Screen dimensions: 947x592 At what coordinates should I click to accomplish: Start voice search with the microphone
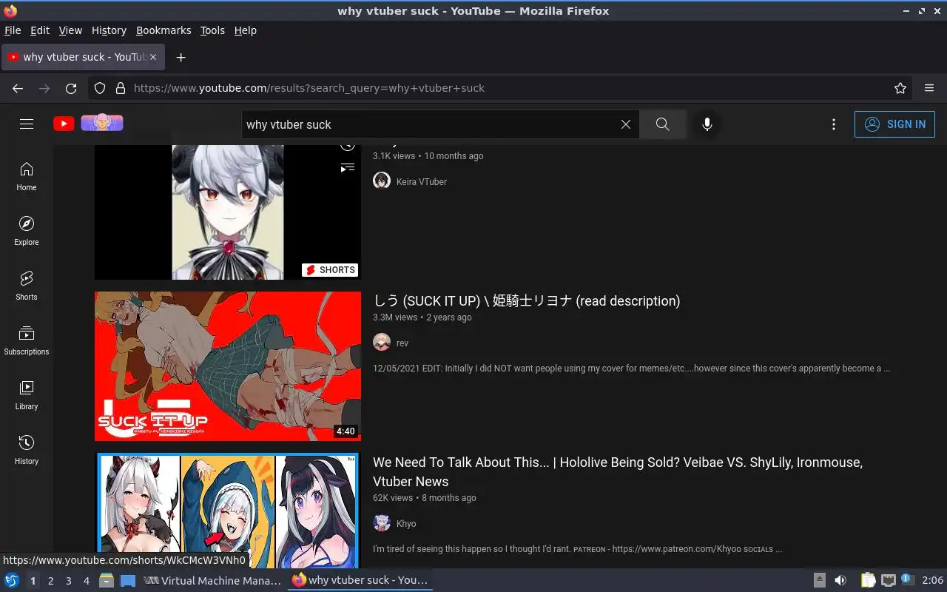tap(707, 124)
